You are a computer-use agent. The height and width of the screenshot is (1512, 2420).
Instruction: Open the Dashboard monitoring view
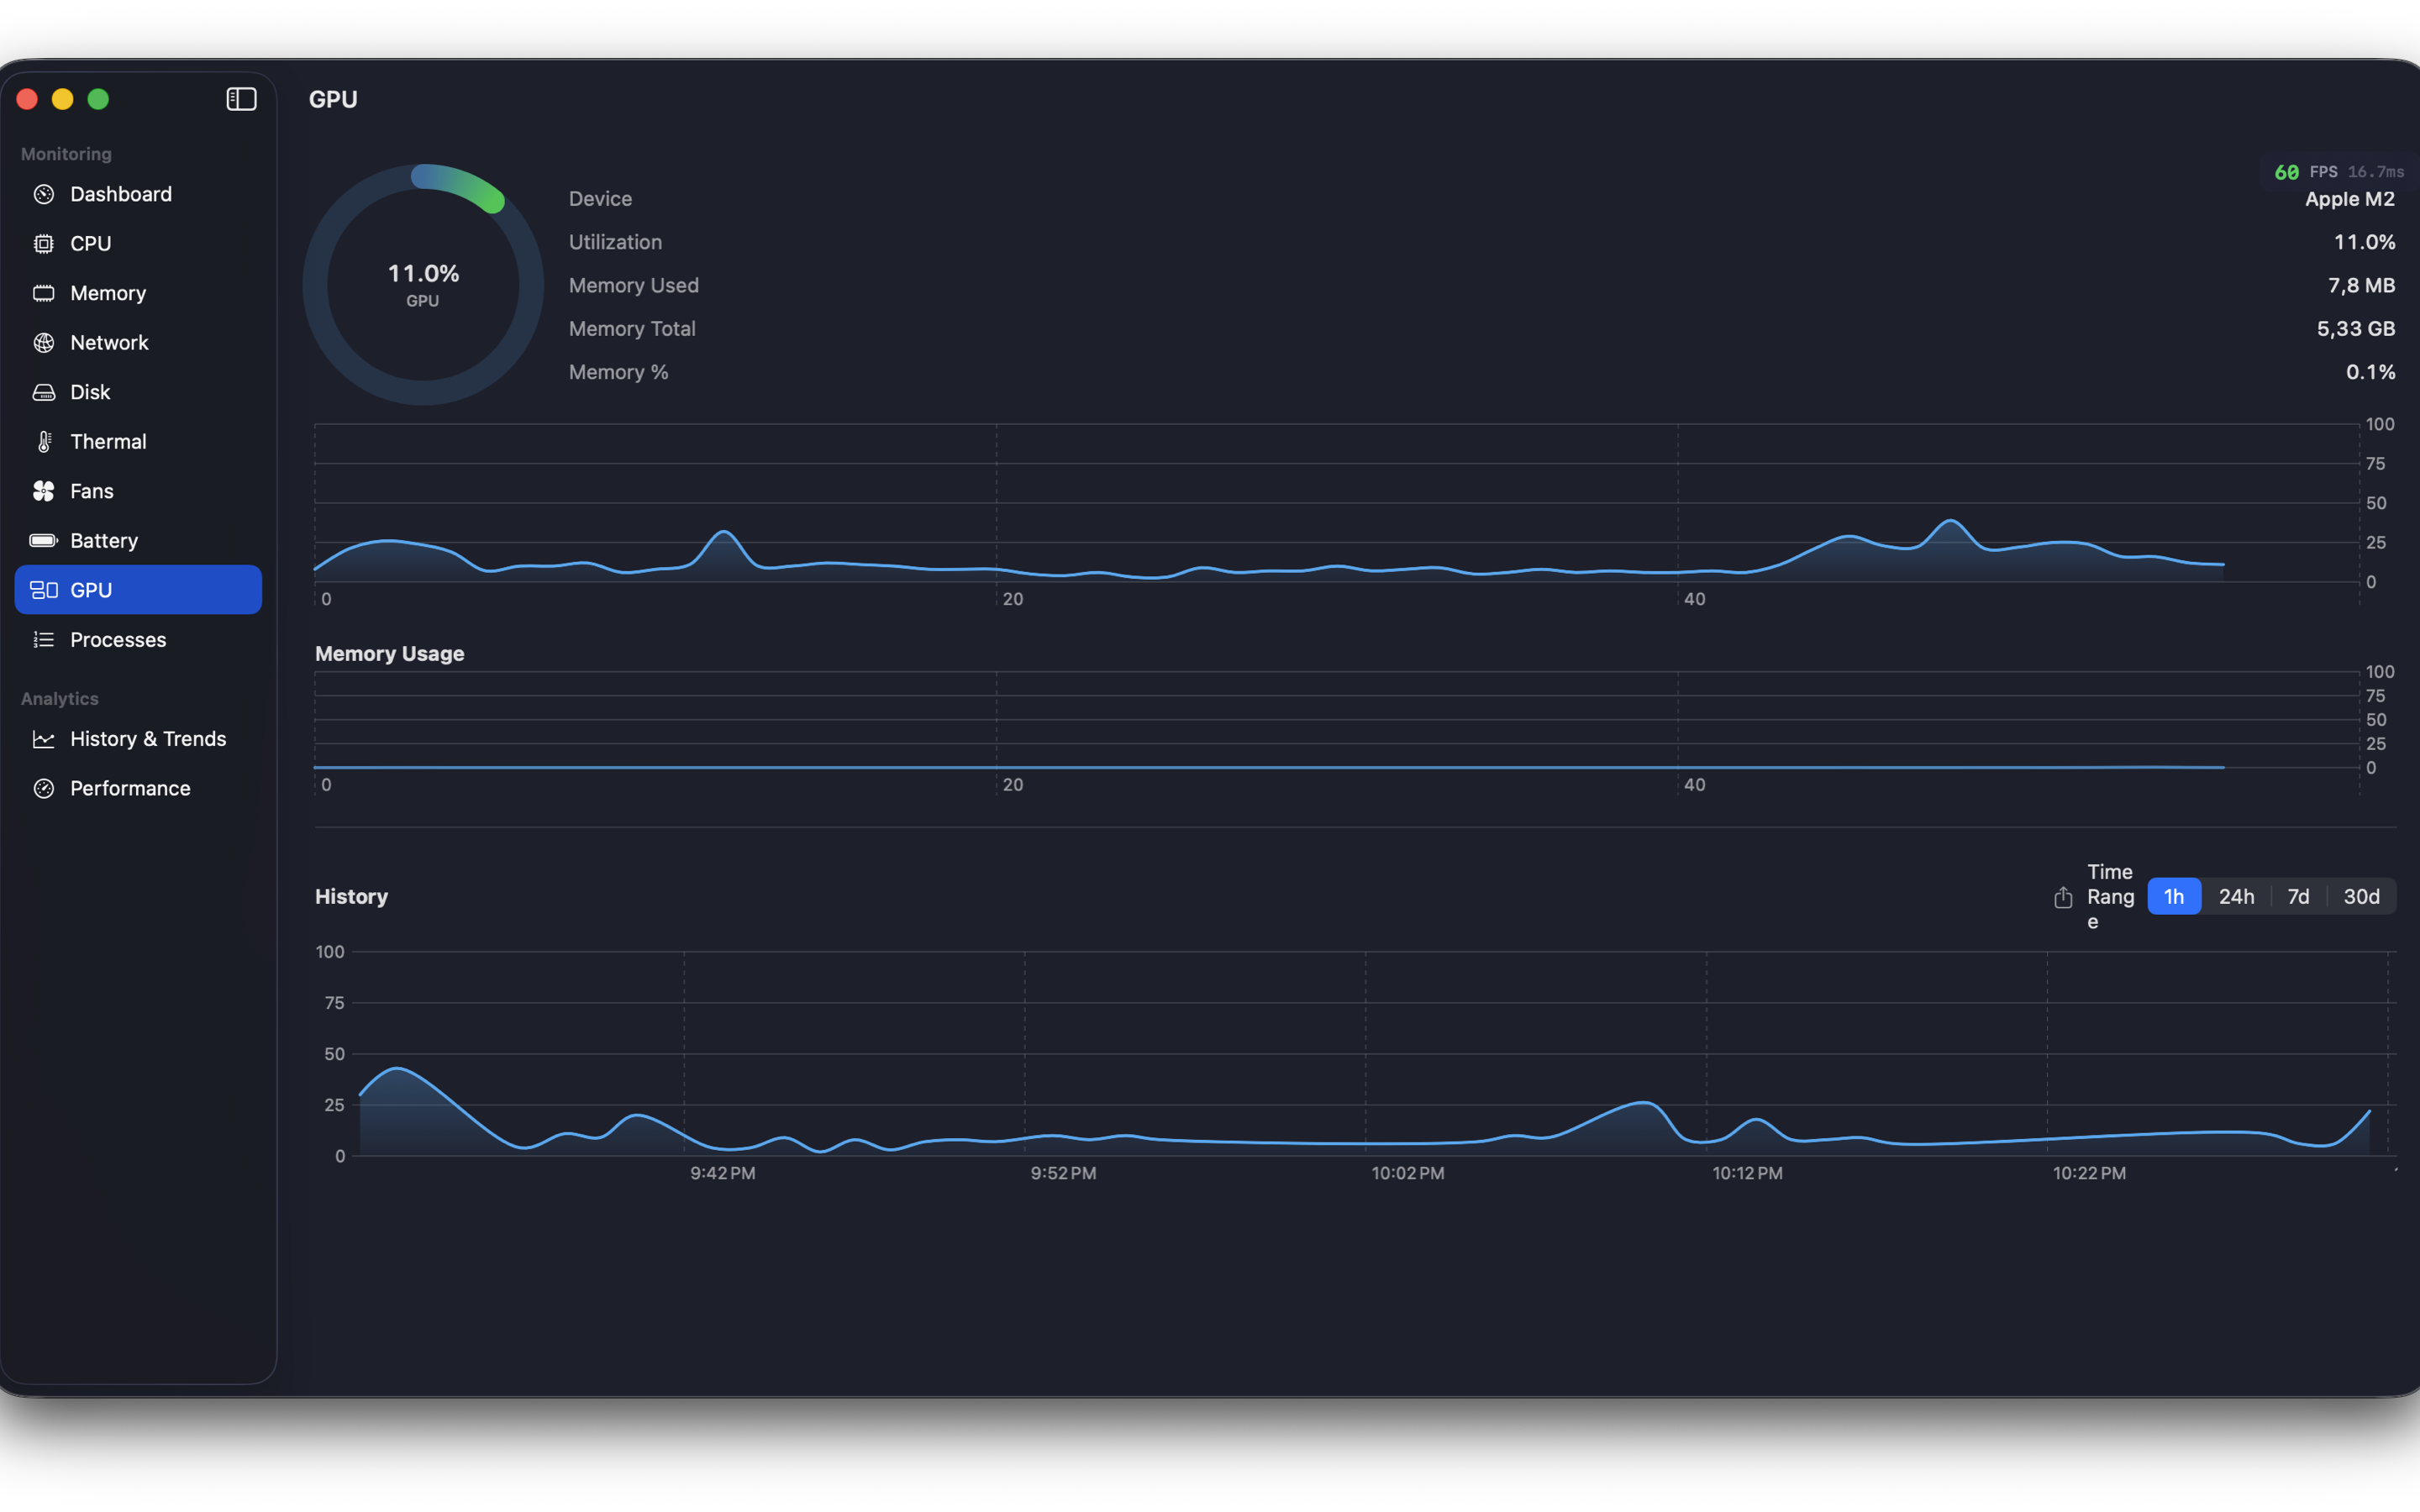(x=120, y=194)
